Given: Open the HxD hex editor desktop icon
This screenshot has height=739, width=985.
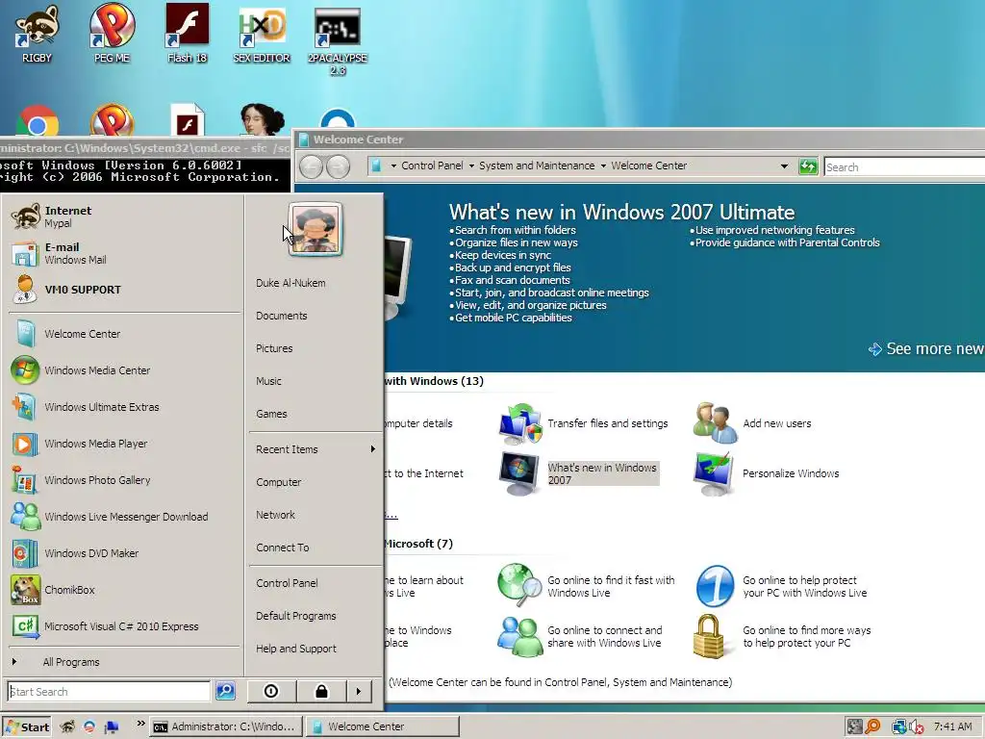Looking at the screenshot, I should coord(262,35).
